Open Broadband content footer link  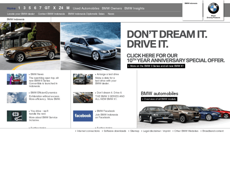point(213,131)
